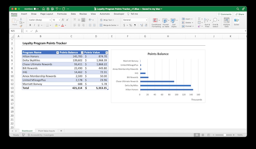This screenshot has width=256, height=149.
Task: Open the Points Balance column sort filter button
Action: (x=82, y=52)
